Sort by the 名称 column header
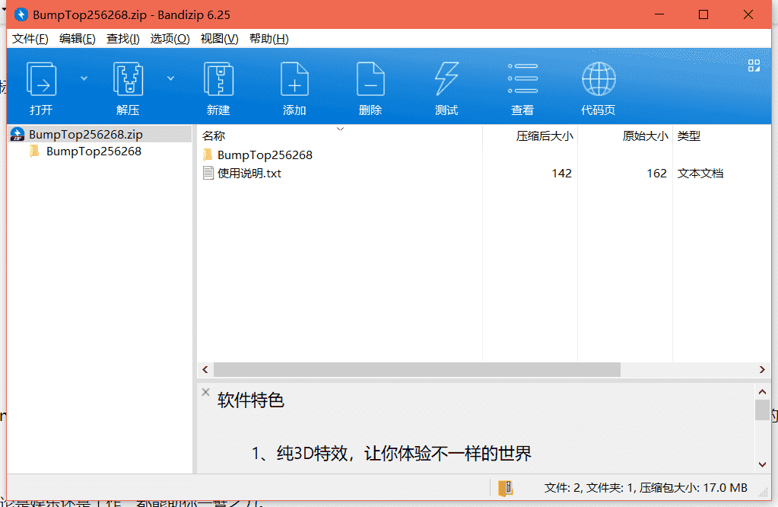Screen dimensions: 778x507 pyautogui.click(x=340, y=136)
